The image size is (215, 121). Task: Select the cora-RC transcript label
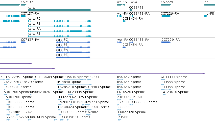point(34,19)
